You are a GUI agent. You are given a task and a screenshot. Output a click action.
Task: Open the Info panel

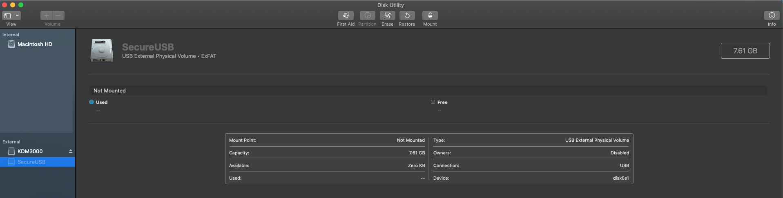pos(772,15)
